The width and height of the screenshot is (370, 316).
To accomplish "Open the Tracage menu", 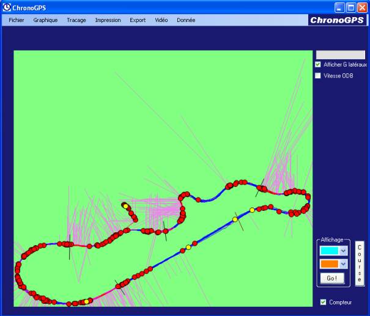I will point(76,20).
